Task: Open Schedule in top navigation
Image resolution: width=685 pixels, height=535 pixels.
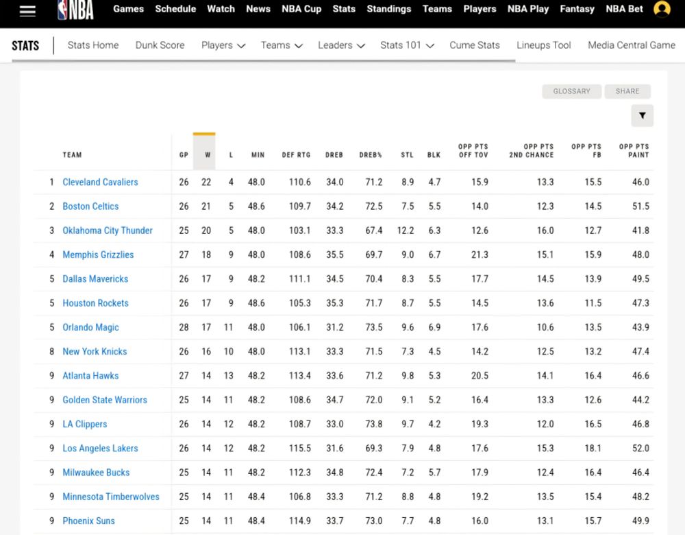Action: pos(175,9)
